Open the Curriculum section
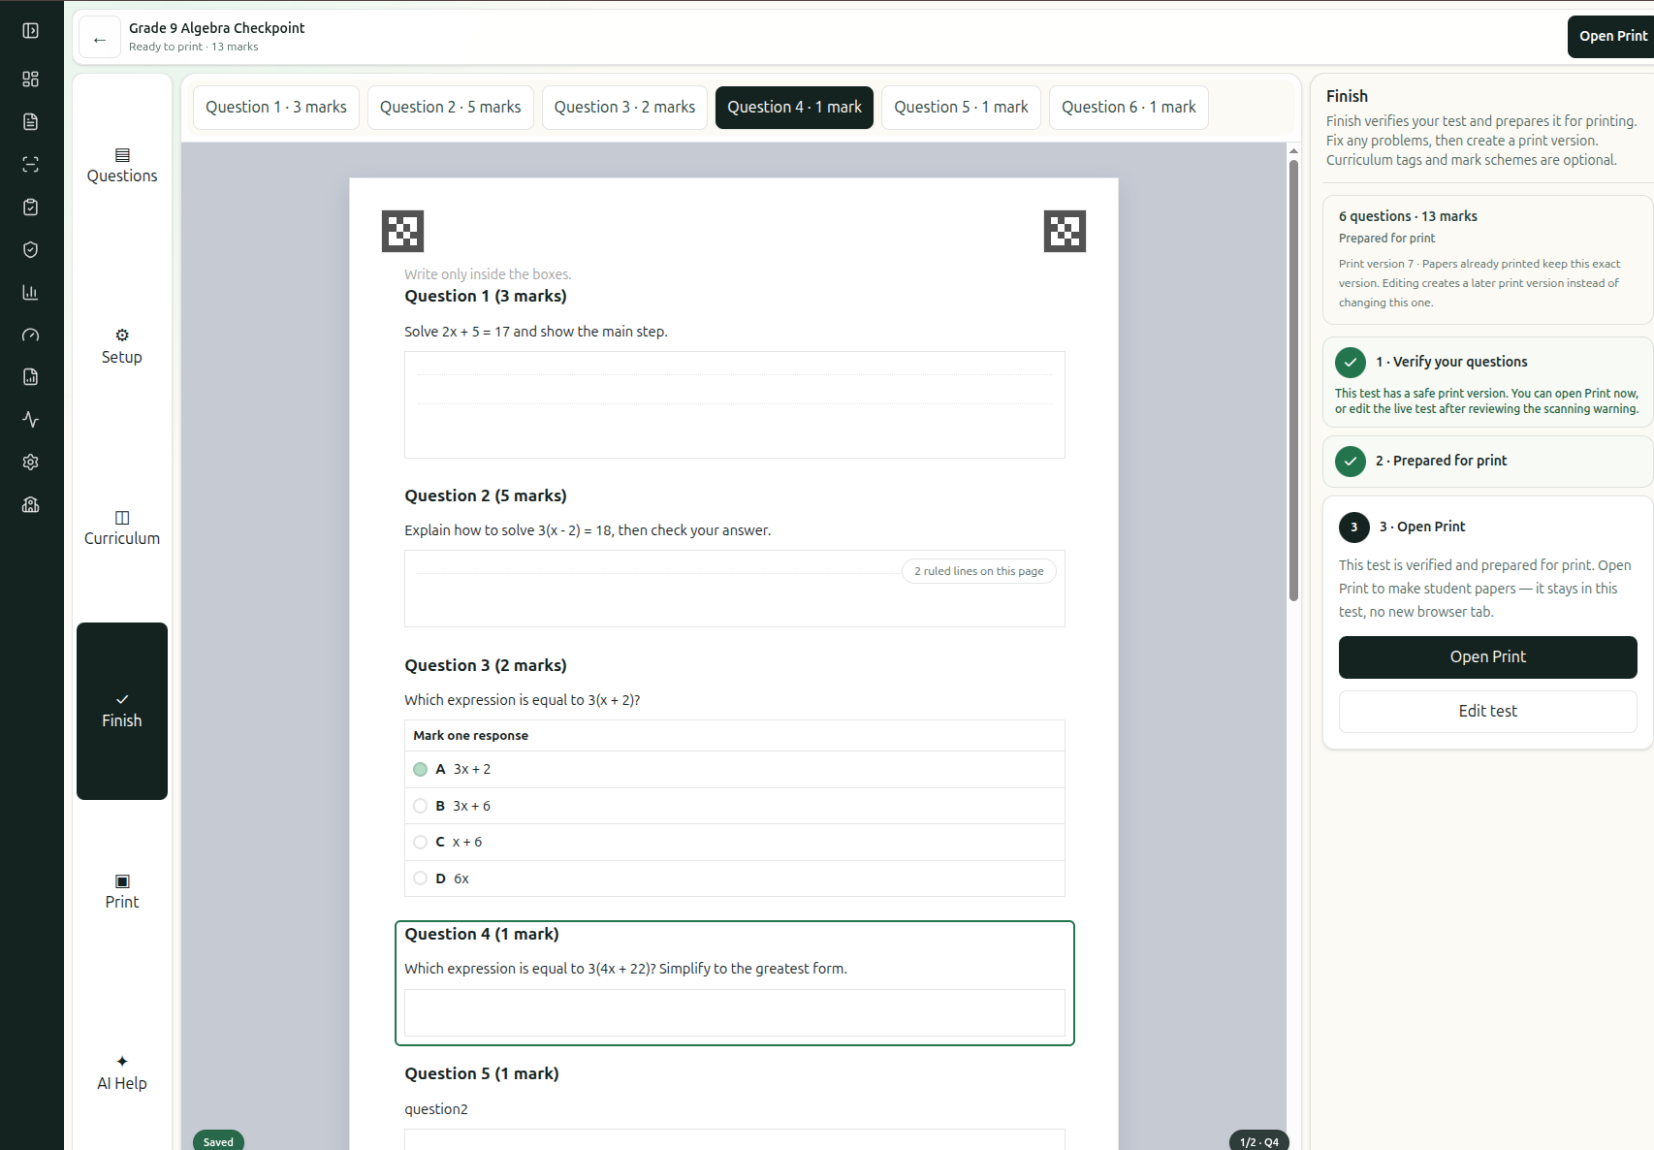 point(122,528)
